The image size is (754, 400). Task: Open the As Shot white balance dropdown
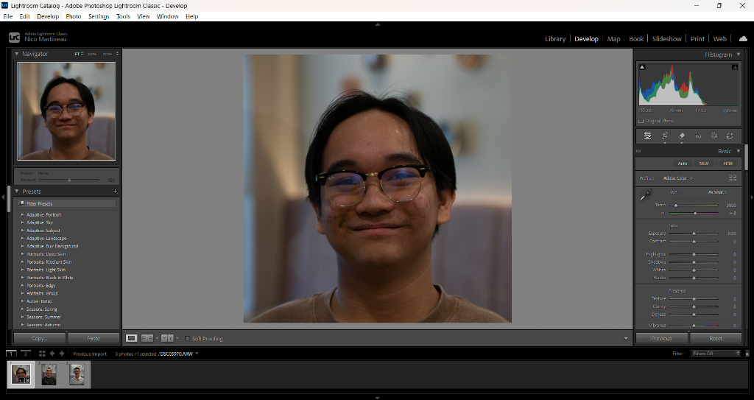click(717, 192)
